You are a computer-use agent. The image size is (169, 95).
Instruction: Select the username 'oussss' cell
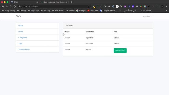tap(88, 50)
